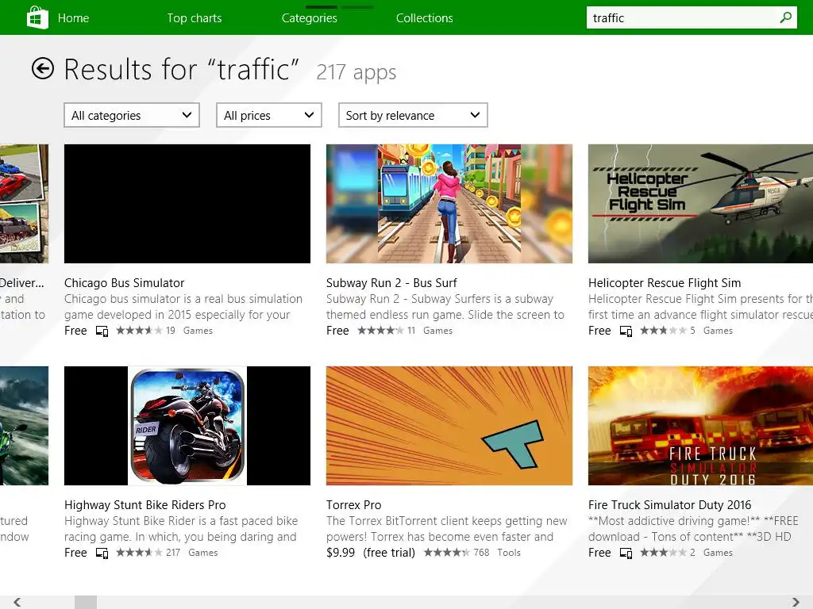Click star rating of Fire Truck Simulator Duty 2016
Image resolution: width=813 pixels, height=609 pixels.
pyautogui.click(x=663, y=553)
